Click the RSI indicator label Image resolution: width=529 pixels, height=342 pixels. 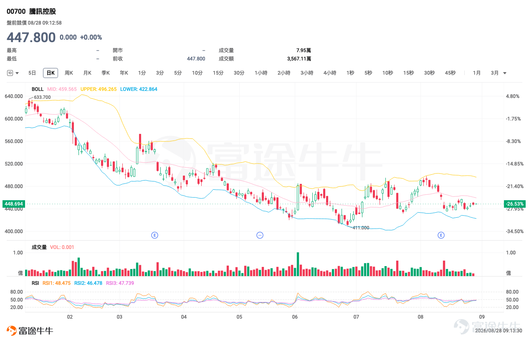[35, 283]
